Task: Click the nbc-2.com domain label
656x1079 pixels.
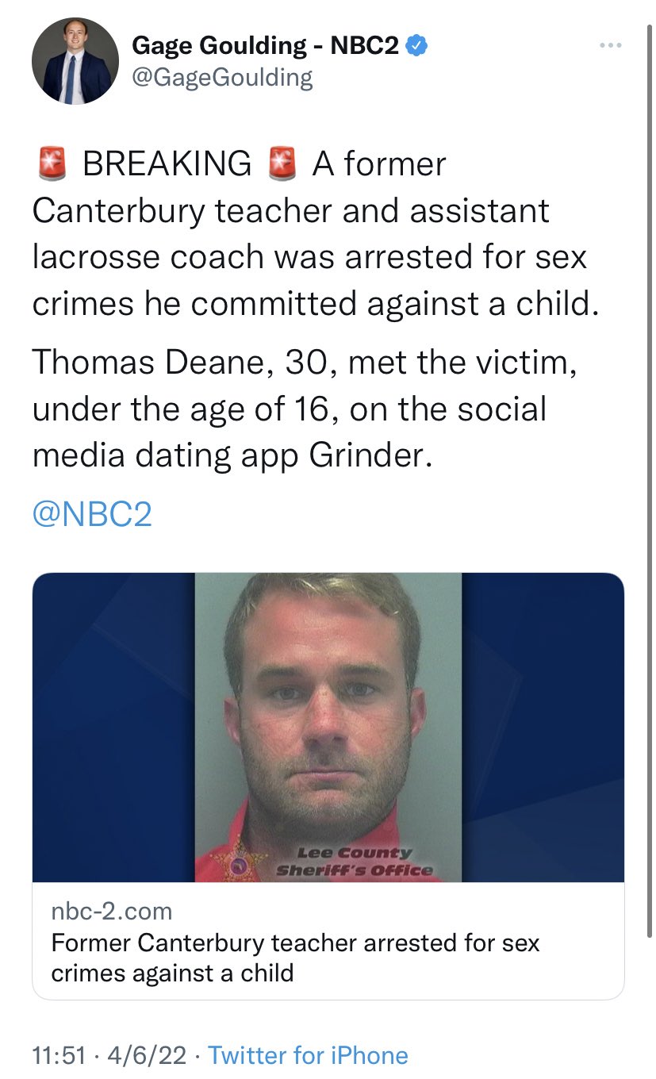Action: [112, 911]
